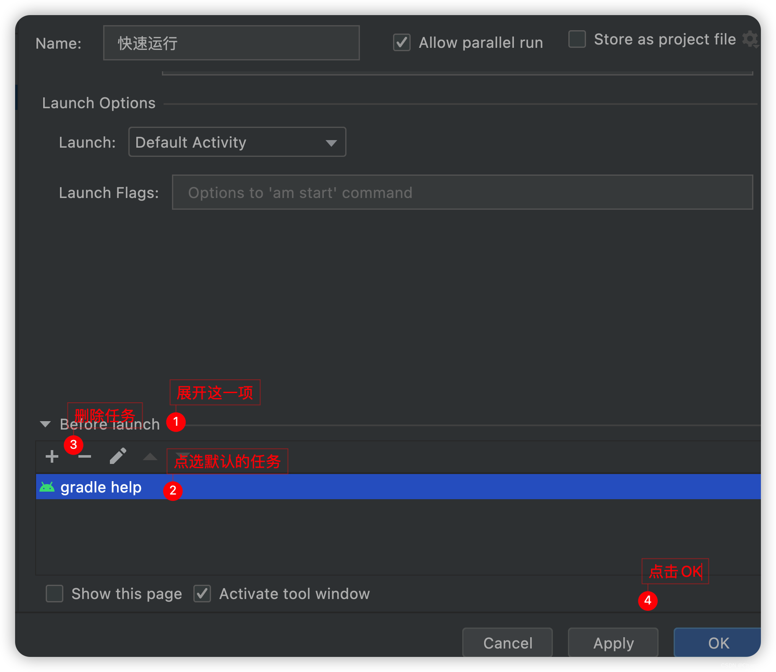Click the Apply button
Image resolution: width=776 pixels, height=672 pixels.
[613, 643]
